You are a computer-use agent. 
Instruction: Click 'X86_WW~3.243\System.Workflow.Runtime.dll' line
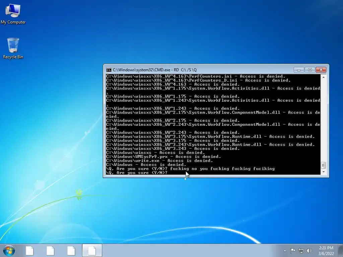[x=210, y=145]
